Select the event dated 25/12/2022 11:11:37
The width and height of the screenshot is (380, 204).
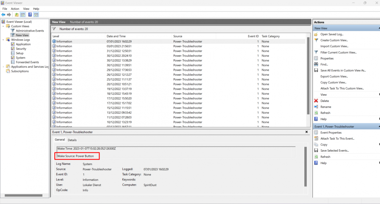[x=179, y=79]
